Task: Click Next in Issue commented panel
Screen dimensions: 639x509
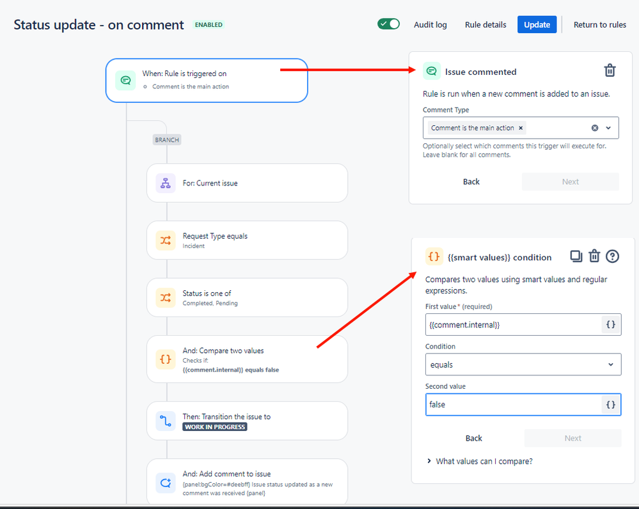Action: point(570,182)
